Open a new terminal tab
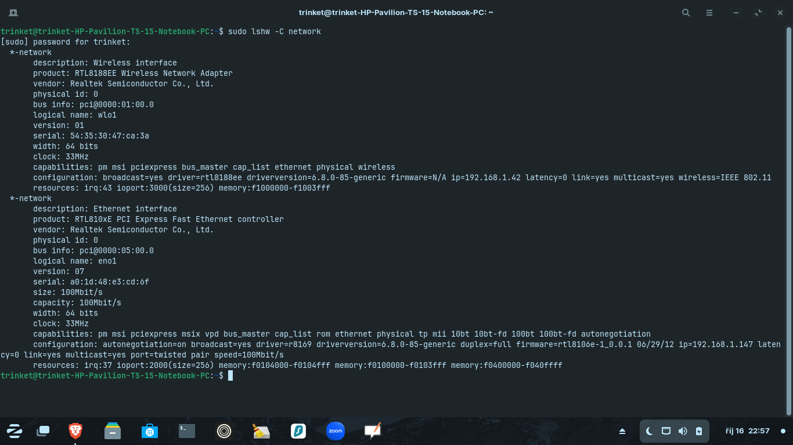 [13, 12]
